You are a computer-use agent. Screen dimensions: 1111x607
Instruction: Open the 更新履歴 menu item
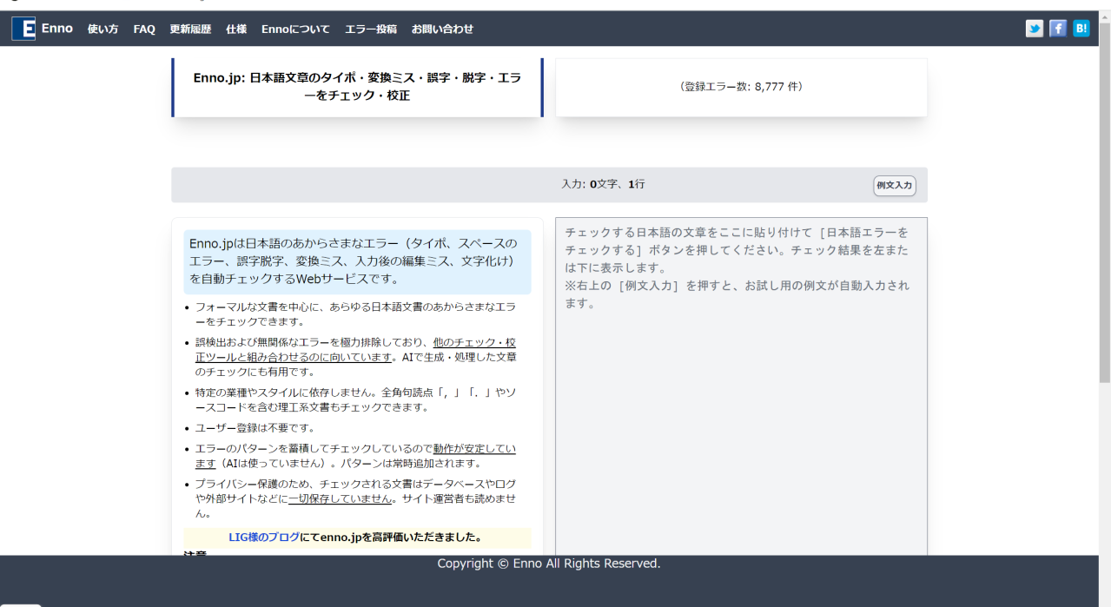pos(190,29)
